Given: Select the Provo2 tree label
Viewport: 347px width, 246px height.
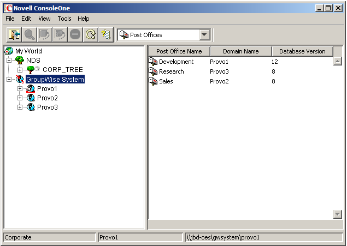Looking at the screenshot, I should tap(48, 98).
